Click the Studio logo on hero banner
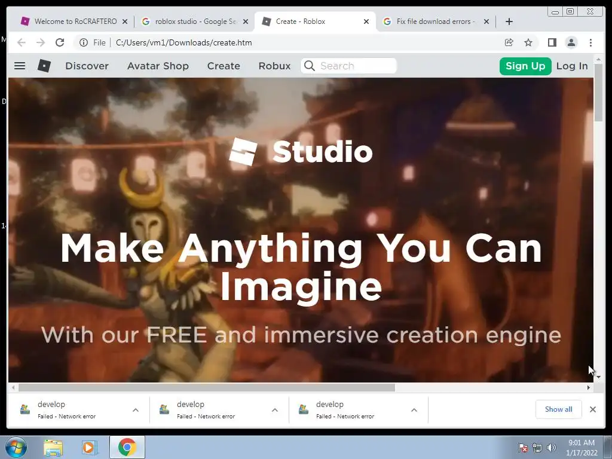The width and height of the screenshot is (612, 459). click(x=301, y=152)
